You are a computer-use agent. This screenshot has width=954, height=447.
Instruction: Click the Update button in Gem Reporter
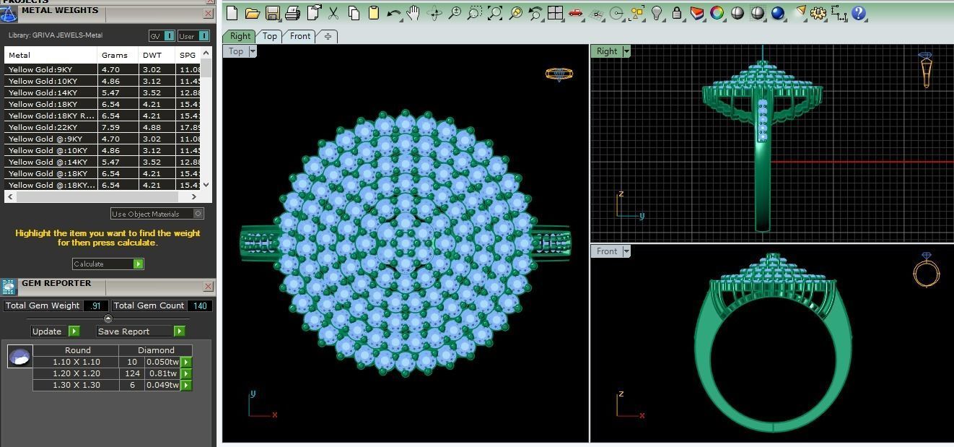click(56, 331)
